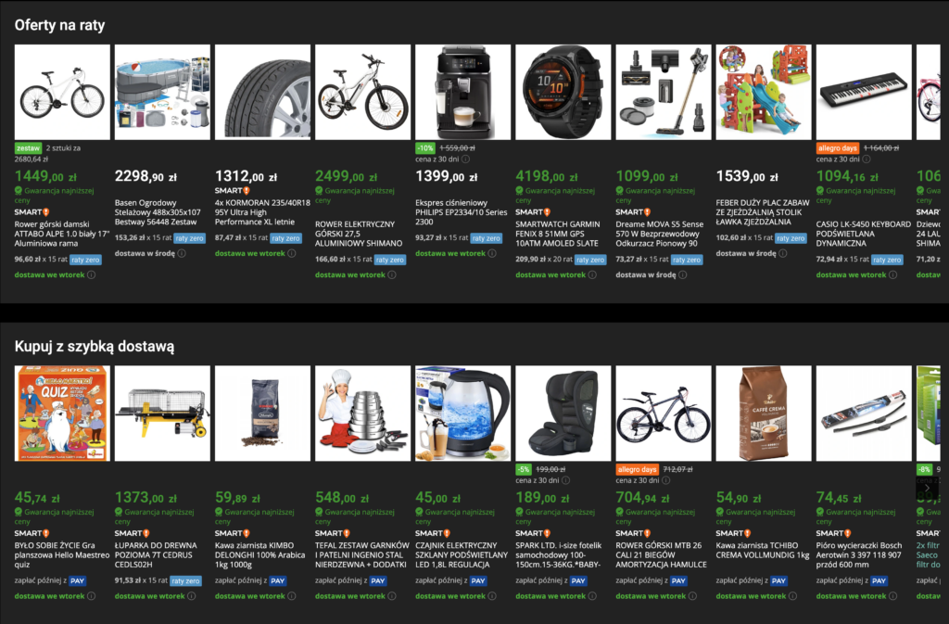Screen dimensions: 949x624
Task: Click PAY badge under Tchibo Crema coffee
Action: coord(778,580)
